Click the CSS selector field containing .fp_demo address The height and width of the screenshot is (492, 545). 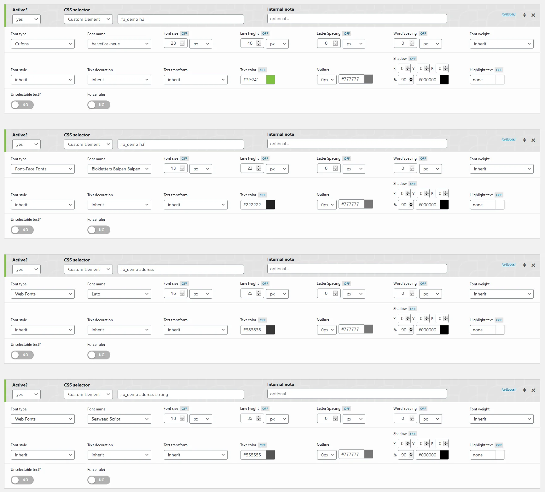[180, 269]
